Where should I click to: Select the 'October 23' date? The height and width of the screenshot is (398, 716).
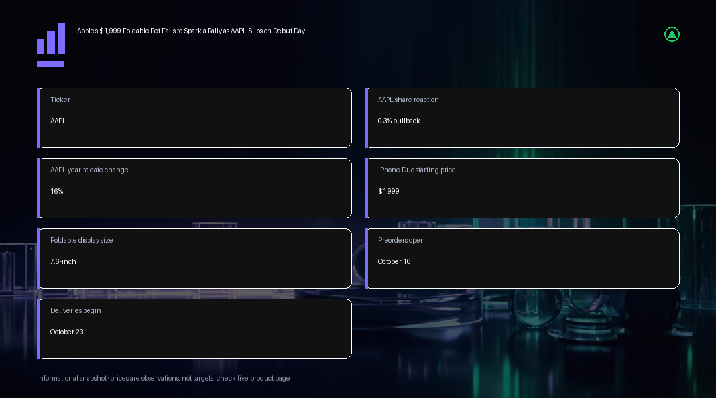click(x=67, y=332)
